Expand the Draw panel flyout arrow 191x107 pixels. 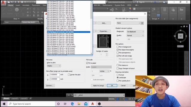(19, 19)
